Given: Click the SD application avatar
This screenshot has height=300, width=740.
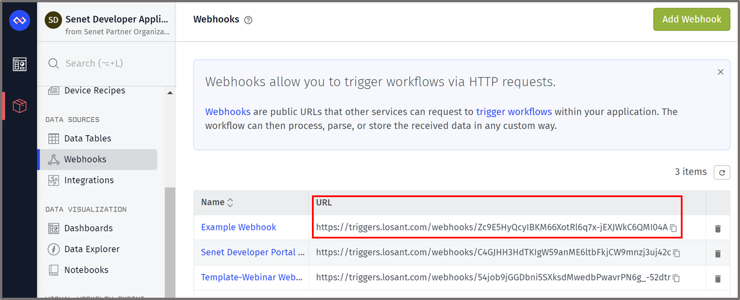Looking at the screenshot, I should 53,20.
